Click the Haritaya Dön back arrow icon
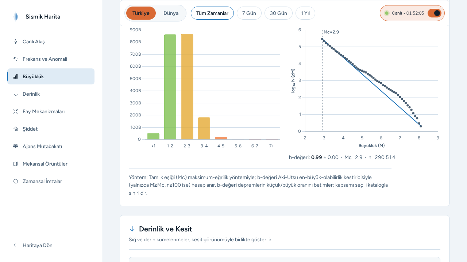Viewport: 467px width, 262px height. 16,245
